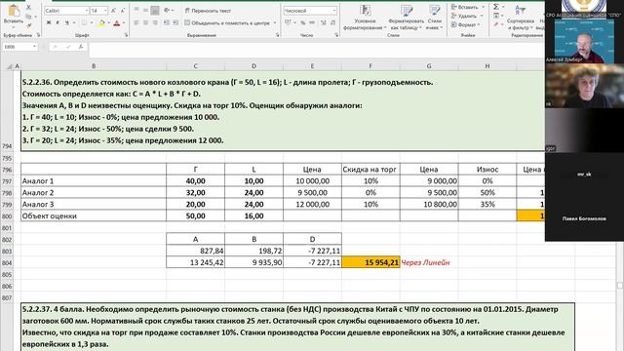
Task: Click Алексей video thumbnail in call panel
Action: tap(584, 41)
